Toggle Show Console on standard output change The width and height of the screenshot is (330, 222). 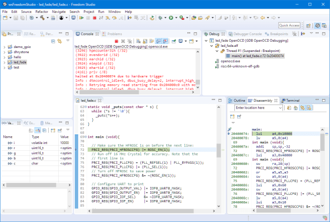click(158, 41)
